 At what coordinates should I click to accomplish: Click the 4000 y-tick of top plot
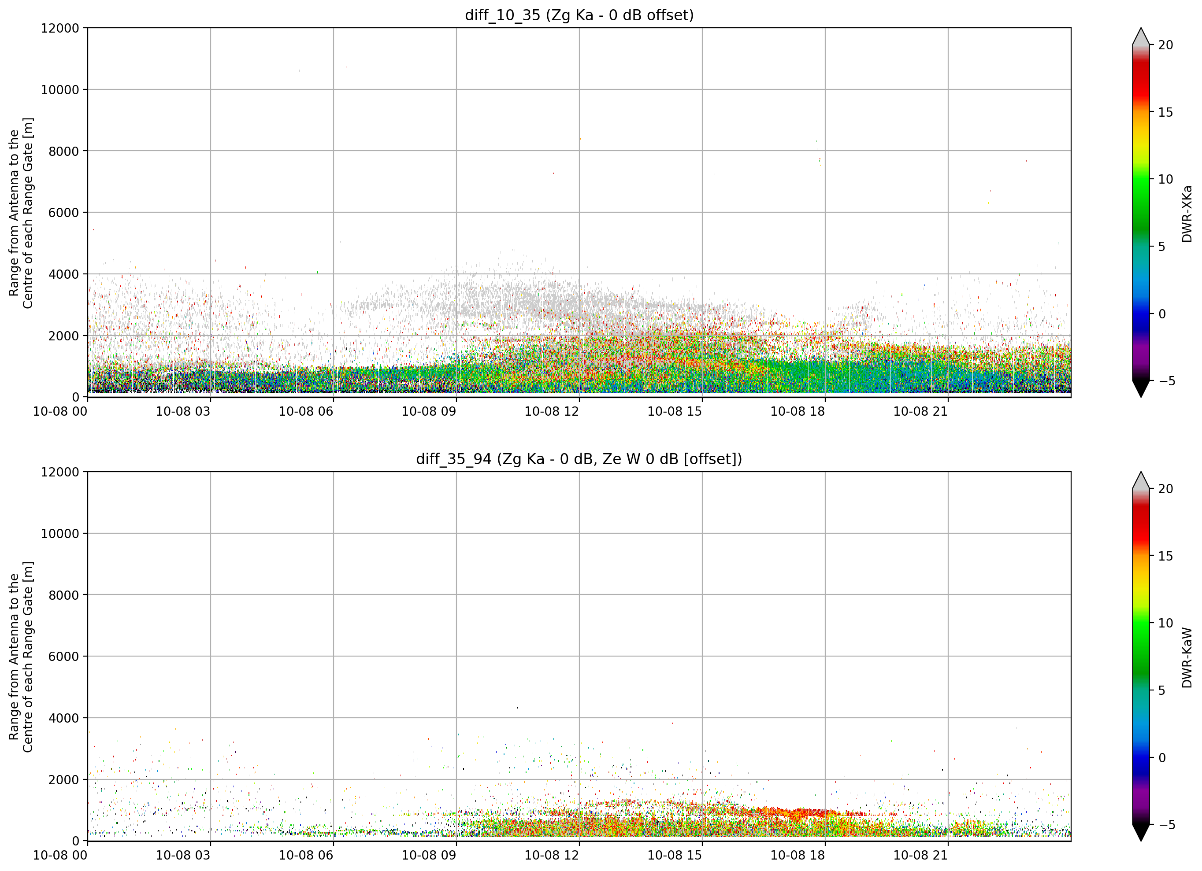(x=63, y=274)
